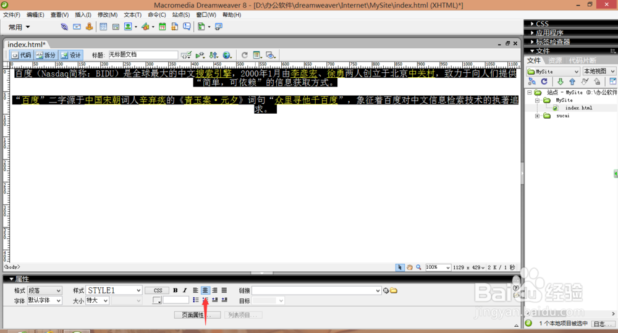Switch to the 资源 tab

point(555,61)
